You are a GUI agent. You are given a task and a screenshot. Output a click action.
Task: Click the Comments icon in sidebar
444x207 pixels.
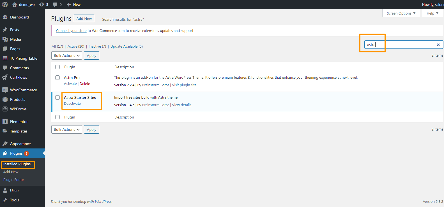point(5,68)
